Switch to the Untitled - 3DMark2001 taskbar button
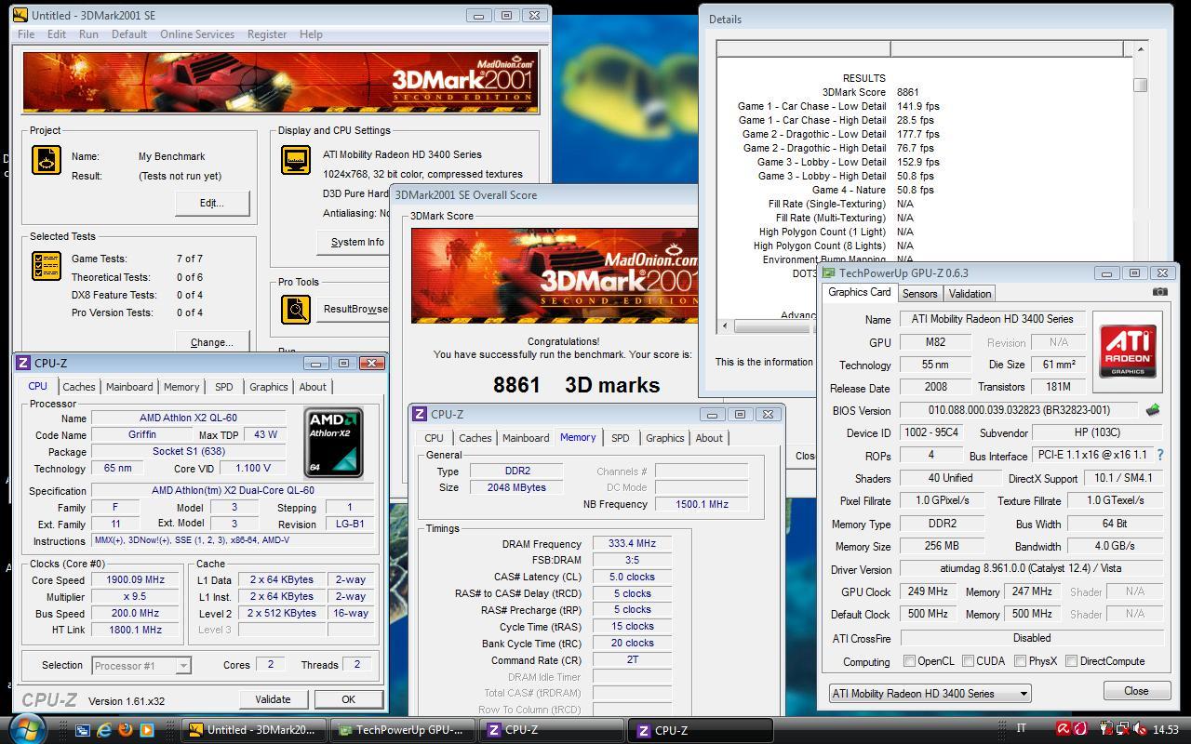 (254, 730)
